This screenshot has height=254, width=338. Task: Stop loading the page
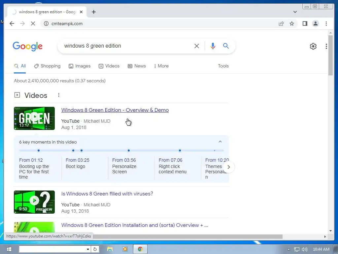[33, 23]
